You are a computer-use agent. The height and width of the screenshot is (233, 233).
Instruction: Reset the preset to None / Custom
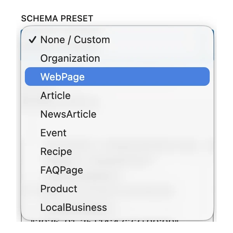75,40
